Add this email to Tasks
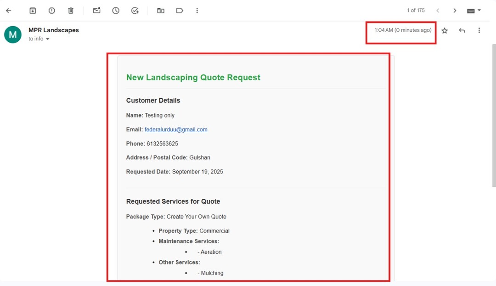Viewport: 496px width, 286px height. pos(135,11)
